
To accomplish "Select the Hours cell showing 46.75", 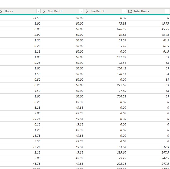I will click(x=20, y=164).
